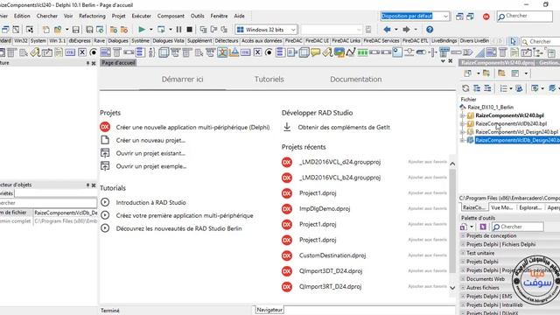Image resolution: width=560 pixels, height=315 pixels.
Task: Click the open-project icon beside Ouvrir un projet existant
Action: [105, 153]
